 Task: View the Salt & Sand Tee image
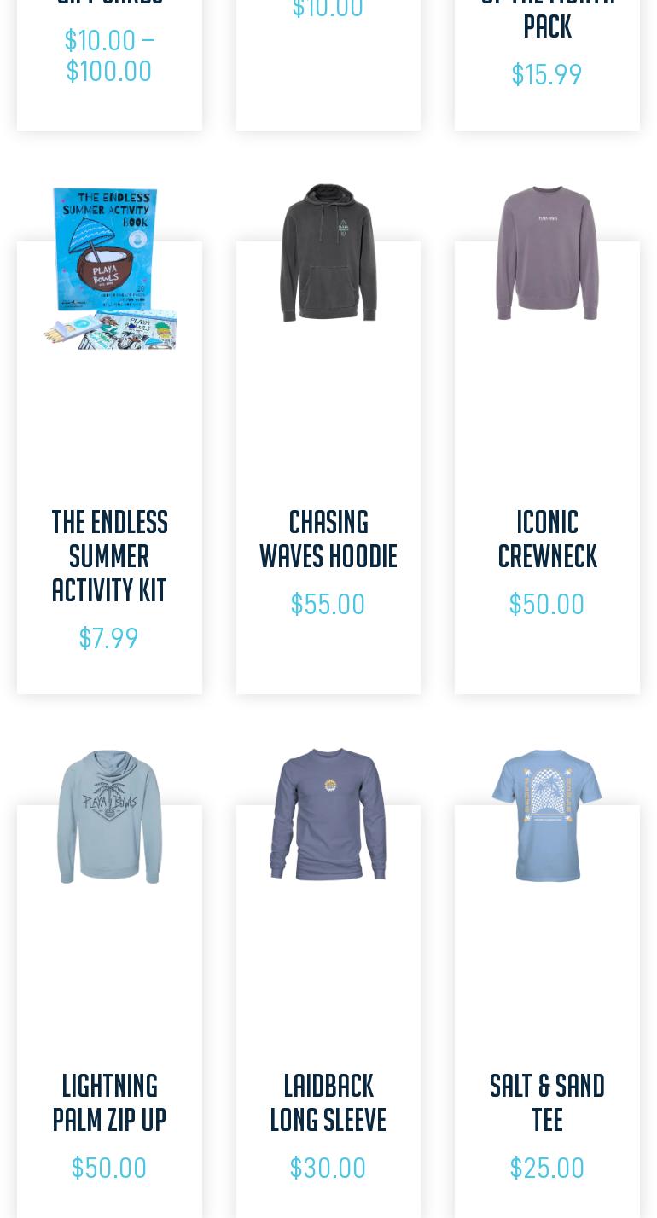pyautogui.click(x=547, y=816)
